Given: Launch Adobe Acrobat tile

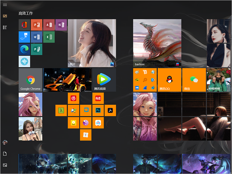Looking at the screenshot, I should pyautogui.click(x=110, y=110).
